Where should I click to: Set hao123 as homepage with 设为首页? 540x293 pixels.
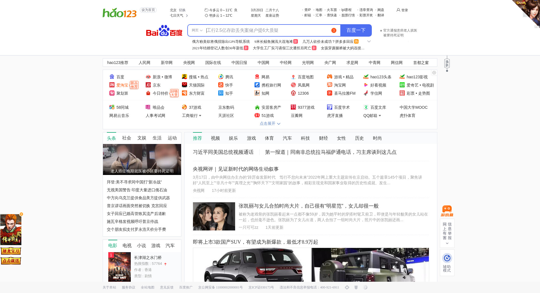coord(148,10)
